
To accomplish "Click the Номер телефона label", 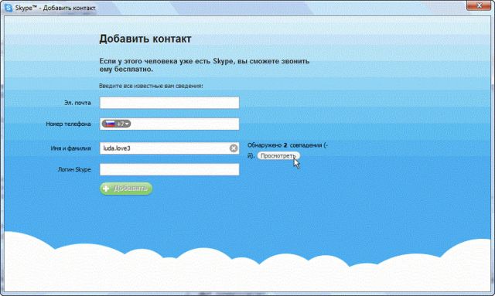I will coord(69,124).
